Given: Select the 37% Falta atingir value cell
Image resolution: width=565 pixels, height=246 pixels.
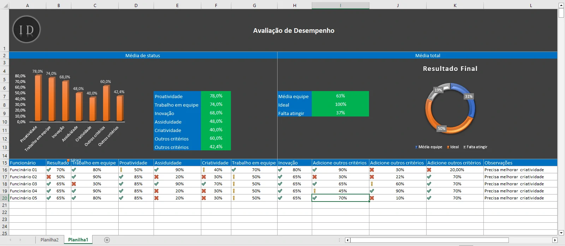Looking at the screenshot, I should (340, 113).
